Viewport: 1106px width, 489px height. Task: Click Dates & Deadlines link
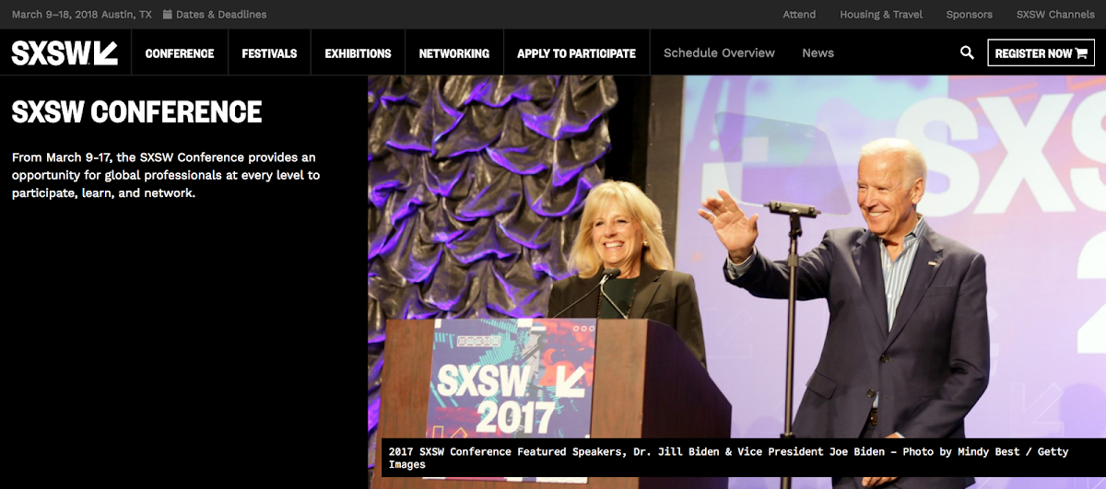(x=221, y=15)
